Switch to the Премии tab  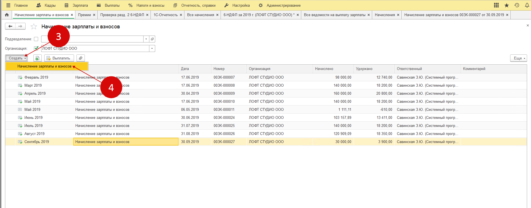84,15
